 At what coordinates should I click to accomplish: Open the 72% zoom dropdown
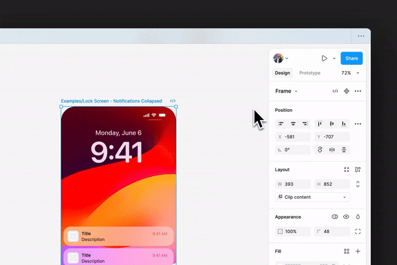click(x=350, y=73)
